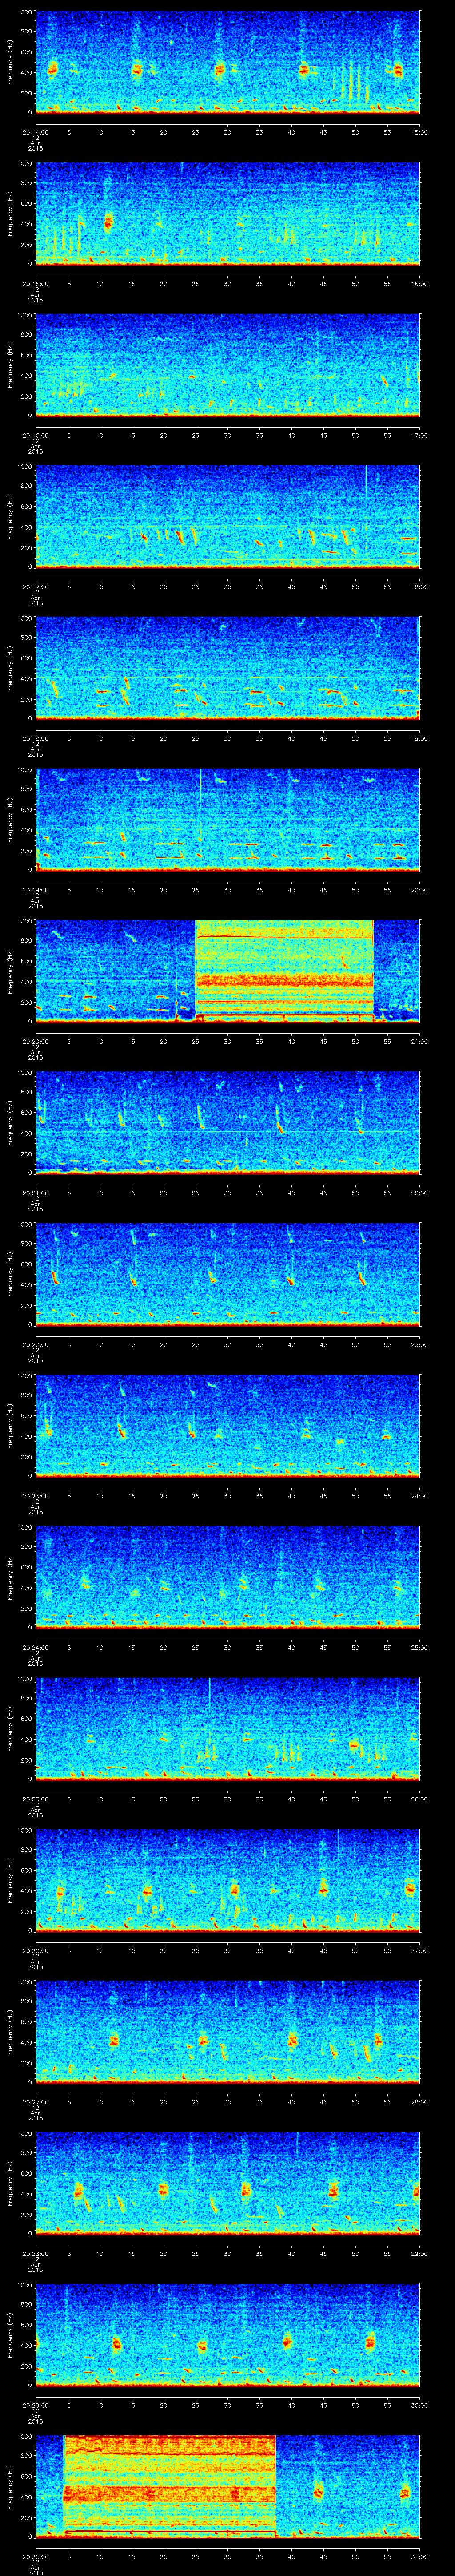Click the 30:00 end time label
The width and height of the screenshot is (455, 2576).
click(420, 2404)
